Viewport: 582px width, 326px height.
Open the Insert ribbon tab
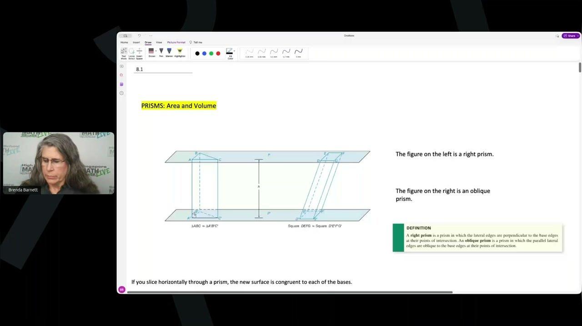tap(136, 42)
